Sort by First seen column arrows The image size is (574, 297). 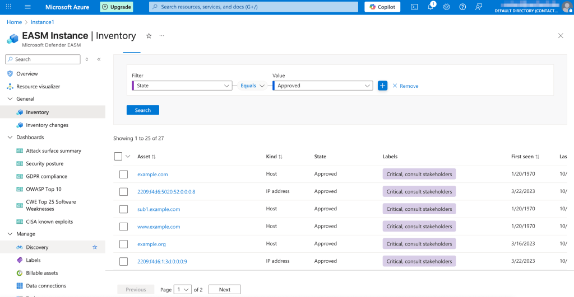(x=538, y=157)
